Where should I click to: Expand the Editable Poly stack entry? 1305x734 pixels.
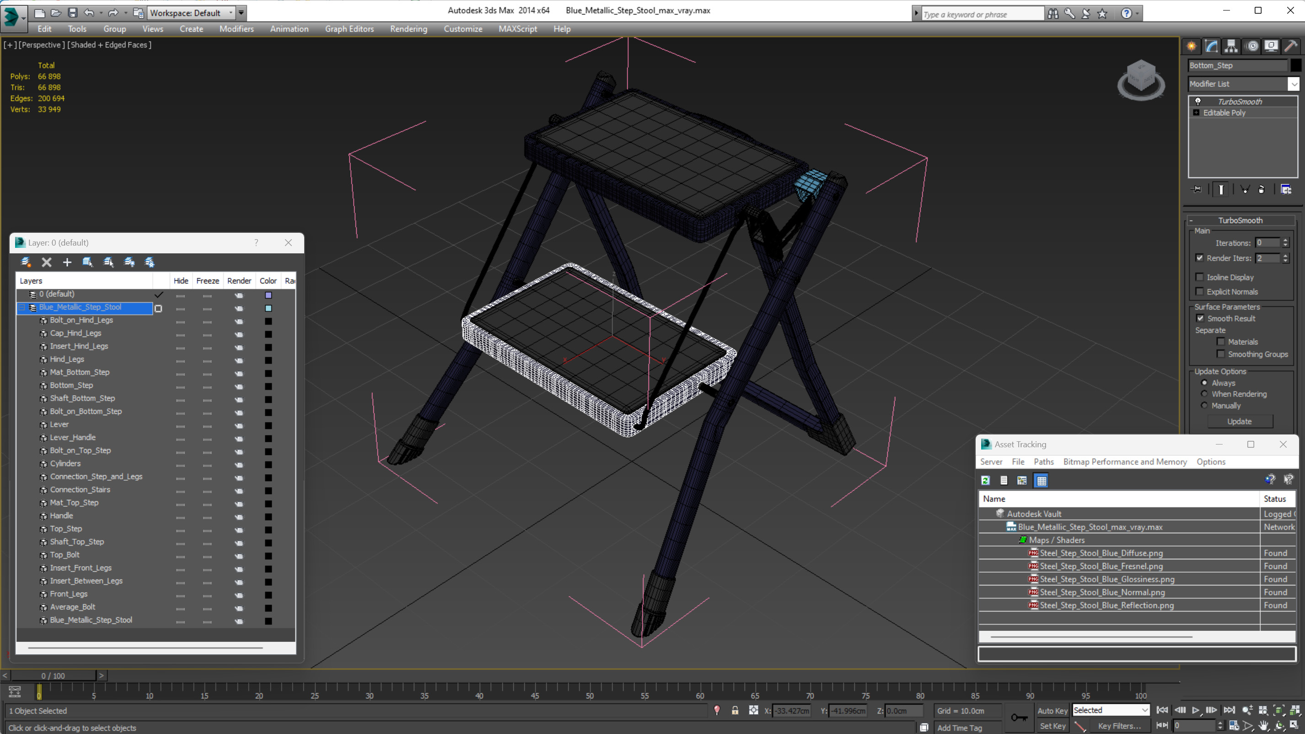1196,113
